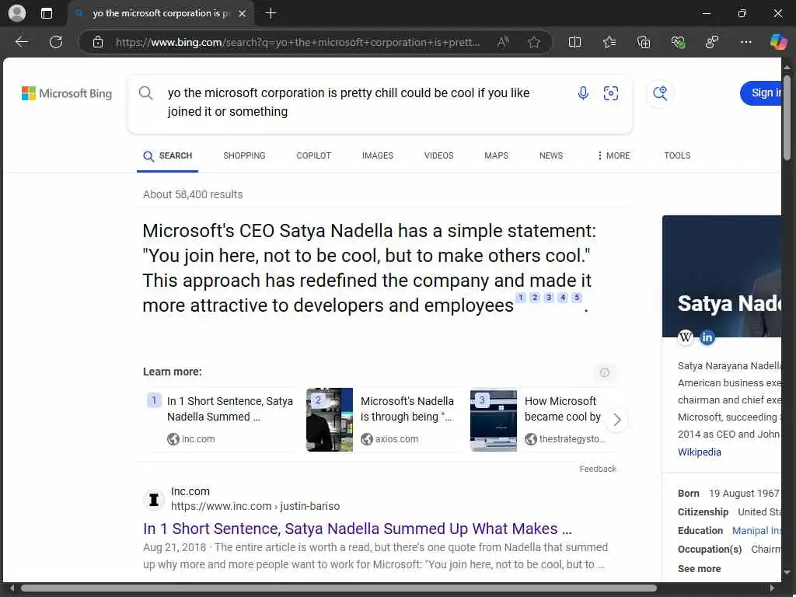Open the Split screen icon
Screen dimensions: 796x597
coord(574,42)
